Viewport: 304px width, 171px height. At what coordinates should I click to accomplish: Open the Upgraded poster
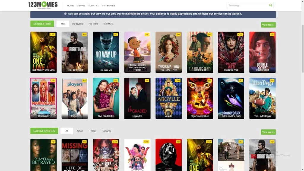(137, 98)
